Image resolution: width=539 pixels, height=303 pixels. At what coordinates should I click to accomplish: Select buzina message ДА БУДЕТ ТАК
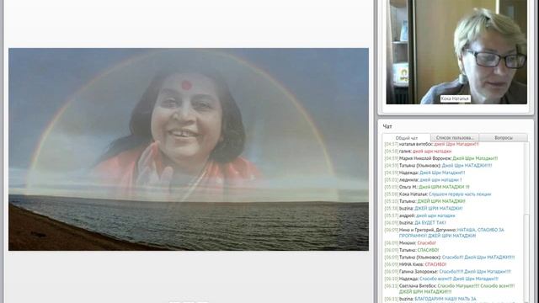pyautogui.click(x=415, y=222)
